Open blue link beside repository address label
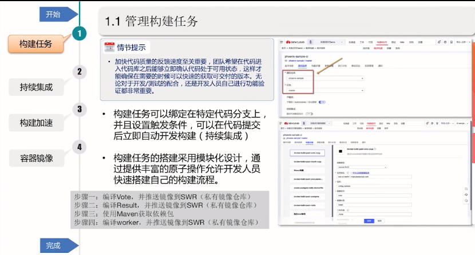475x255 pixels. [x=361, y=173]
